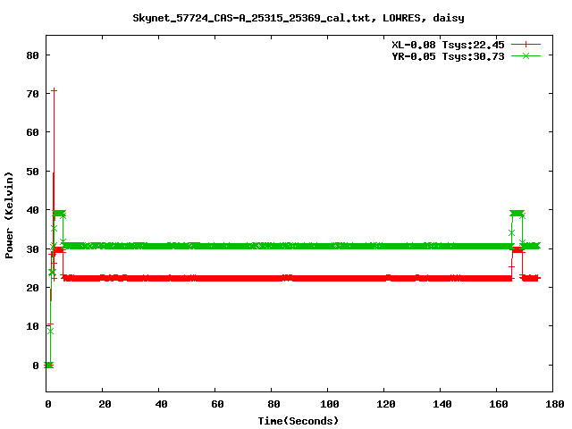Select legend entry YR-0.05 Tsys:30.73
572x429 pixels.
click(448, 56)
